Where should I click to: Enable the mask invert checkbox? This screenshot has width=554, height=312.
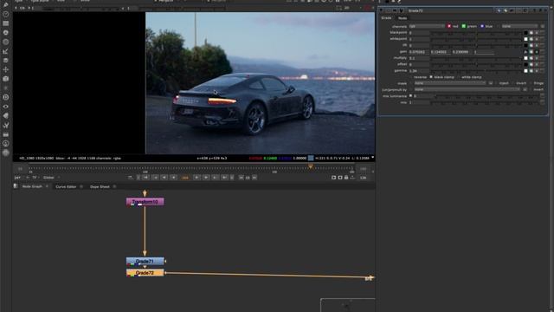tap(513, 83)
